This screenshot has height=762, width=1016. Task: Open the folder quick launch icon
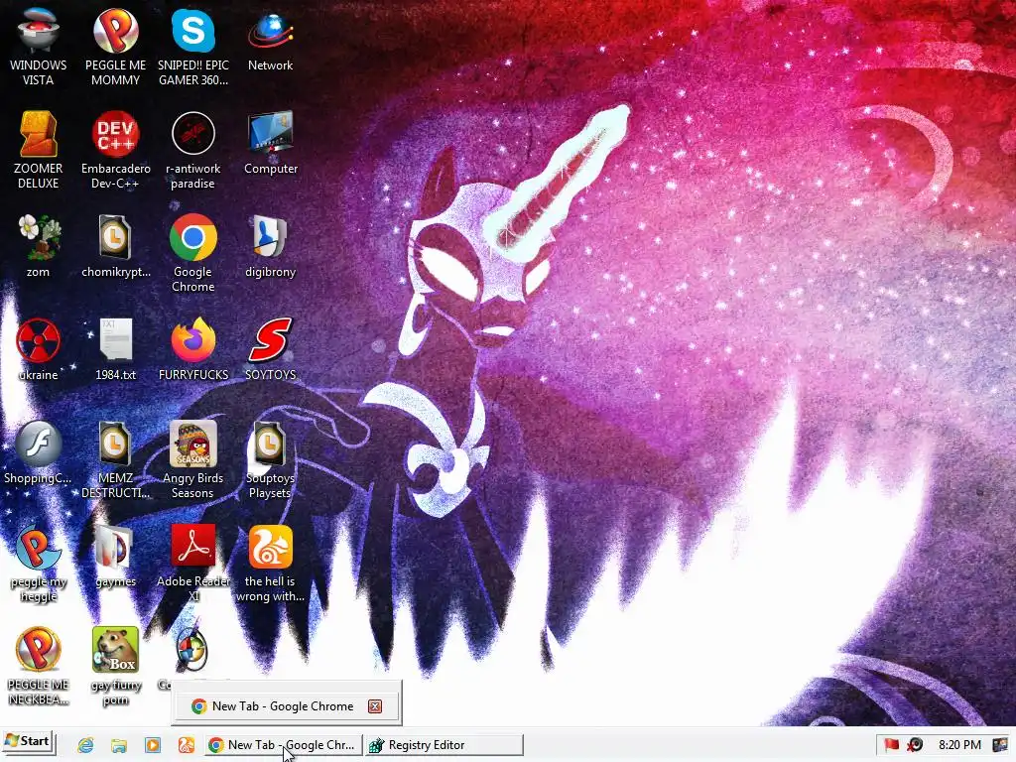coord(119,745)
